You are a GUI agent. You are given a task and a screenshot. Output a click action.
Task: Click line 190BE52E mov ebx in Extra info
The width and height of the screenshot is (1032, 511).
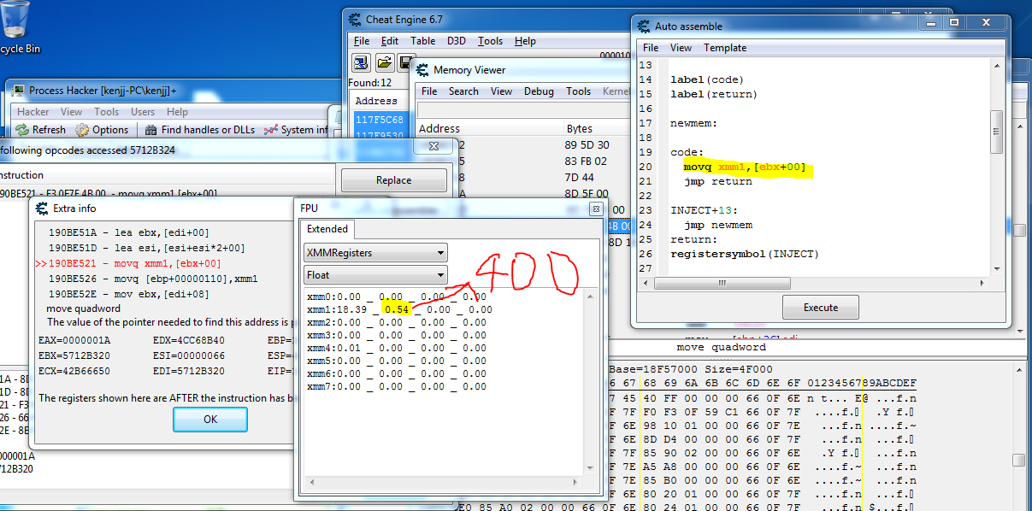[128, 294]
